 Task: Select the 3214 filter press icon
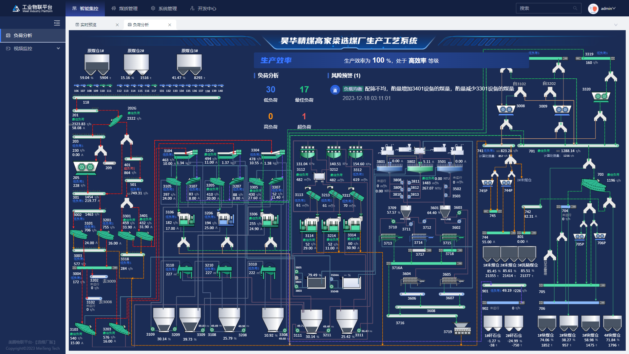pos(331,225)
